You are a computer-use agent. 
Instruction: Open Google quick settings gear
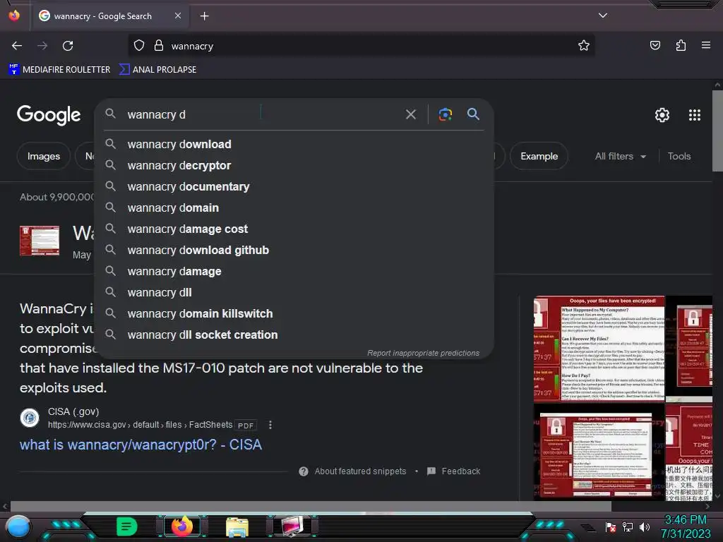[662, 115]
